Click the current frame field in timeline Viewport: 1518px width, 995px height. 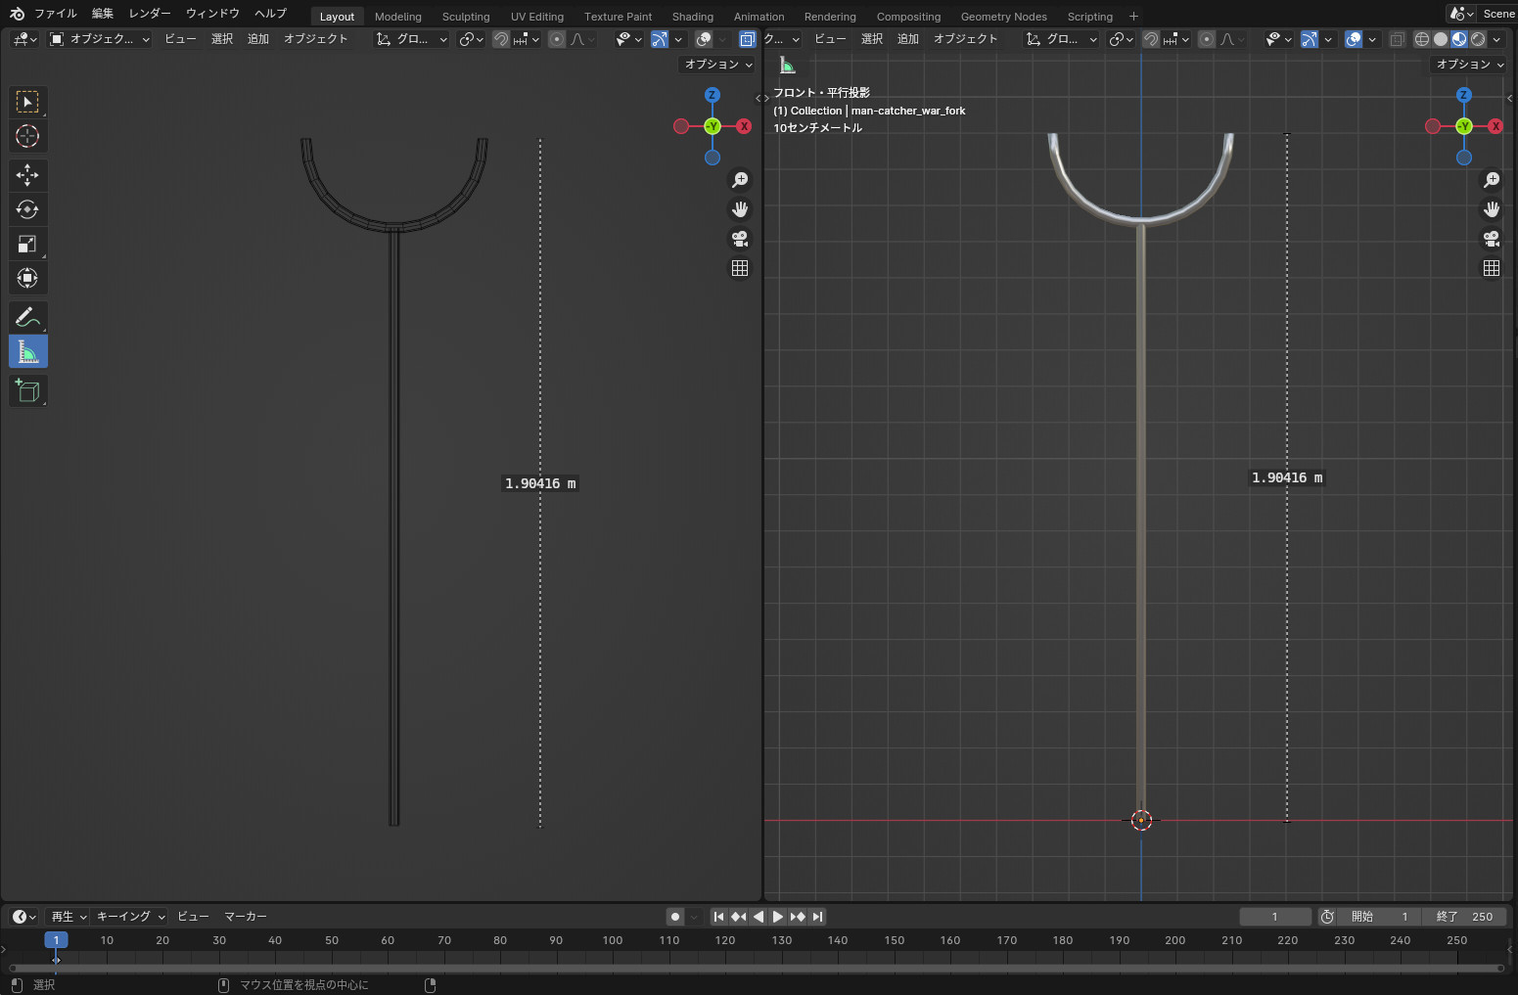1275,917
